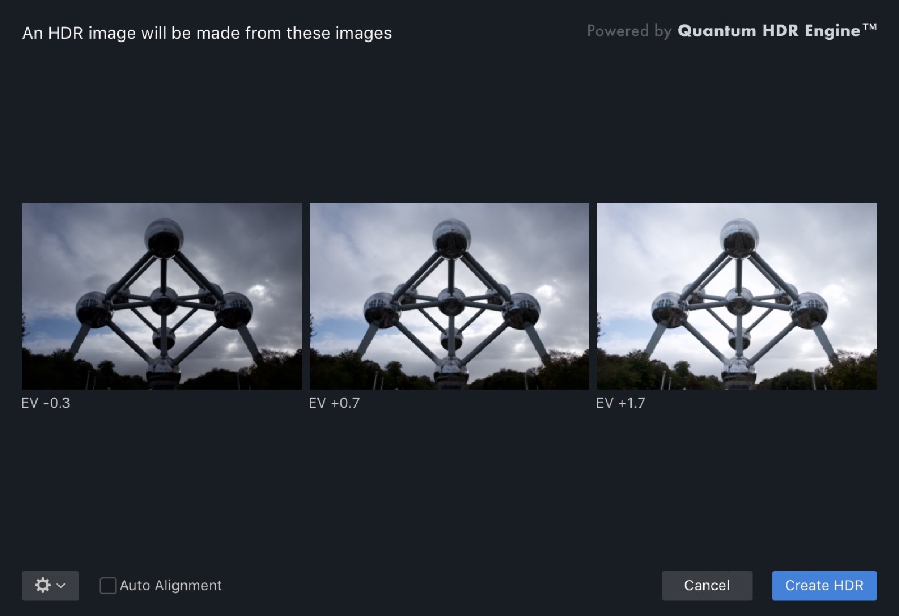Viewport: 899px width, 616px height.
Task: Click the Auto Alignment label text
Action: point(171,586)
